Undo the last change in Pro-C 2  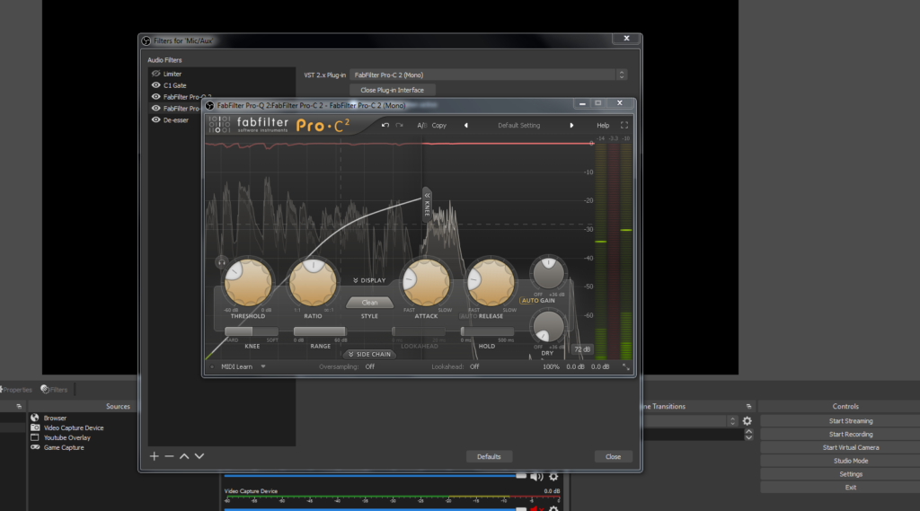pyautogui.click(x=385, y=125)
